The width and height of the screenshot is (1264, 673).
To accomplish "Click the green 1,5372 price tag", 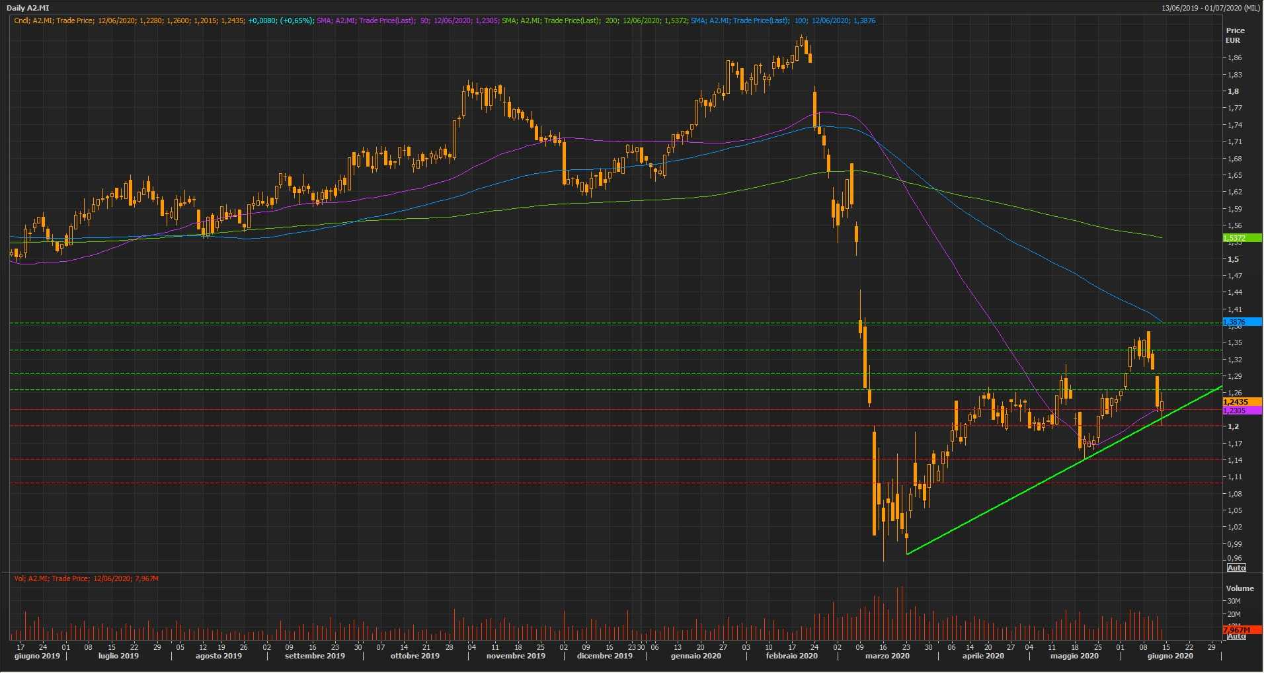I will tap(1241, 238).
